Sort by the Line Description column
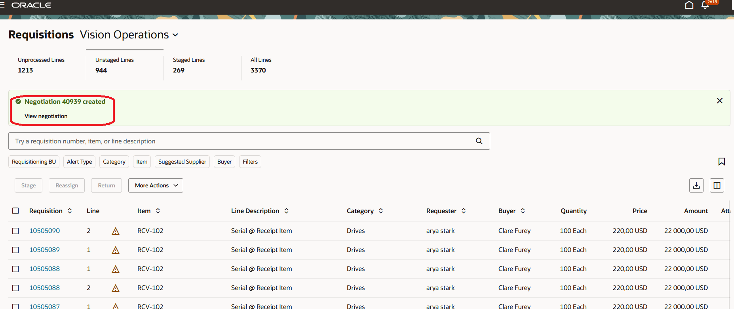 (287, 211)
